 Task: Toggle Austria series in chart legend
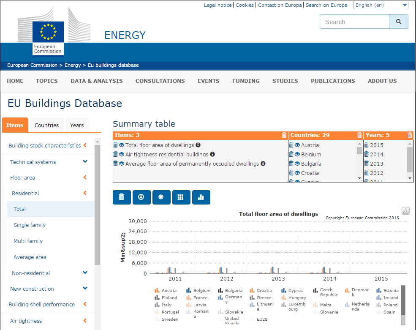(166, 290)
